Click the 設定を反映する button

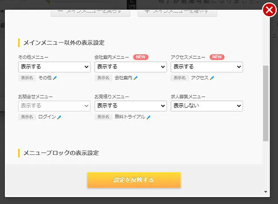pos(134,180)
